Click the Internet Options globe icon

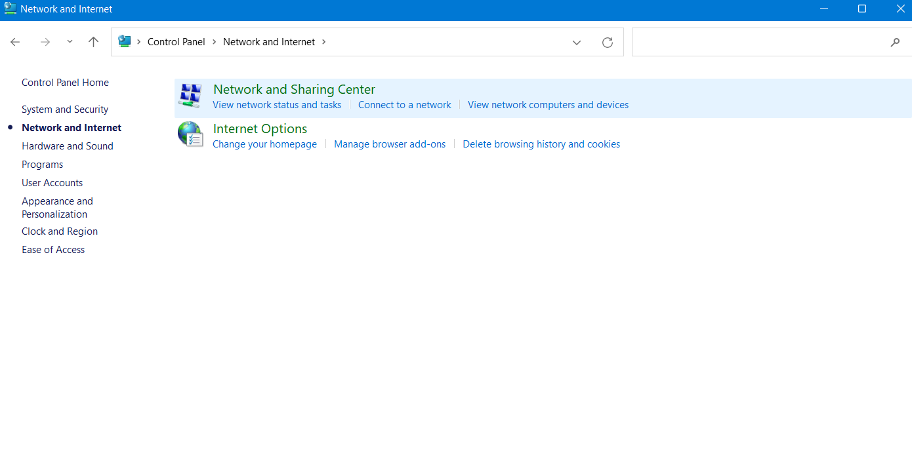[x=190, y=134]
